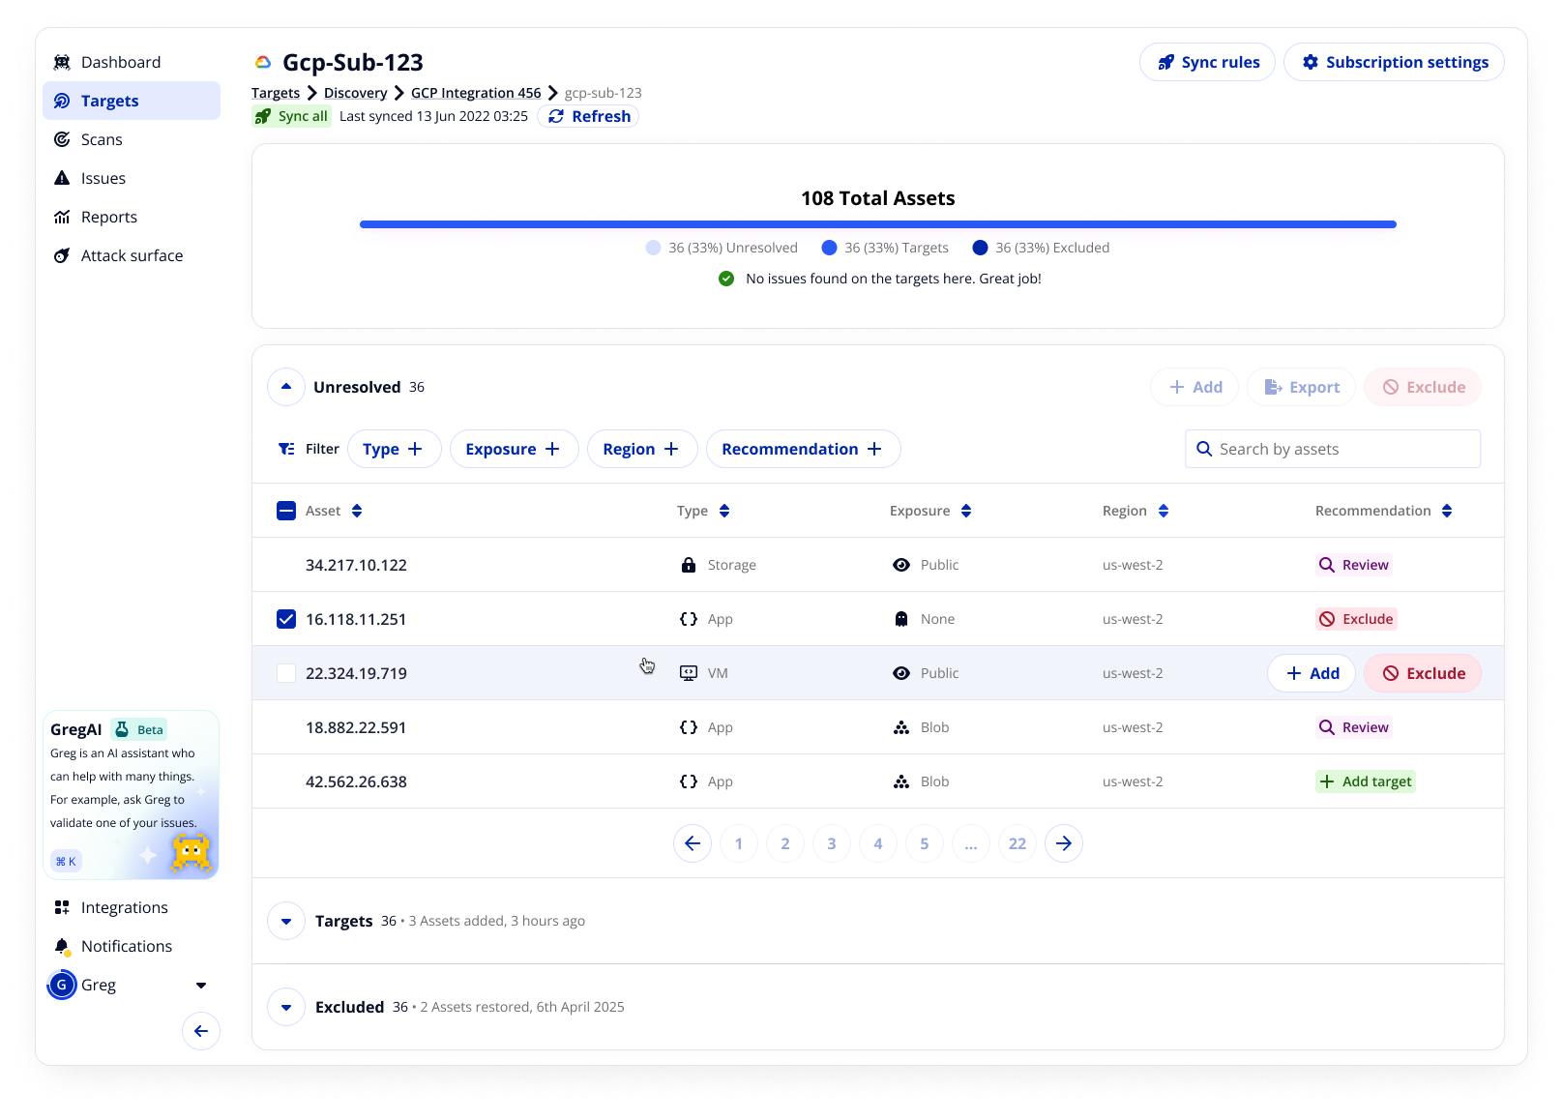Viewport: 1563px width, 1120px height.
Task: Click Exclude button on 22.324.19.719 row
Action: pyautogui.click(x=1422, y=673)
